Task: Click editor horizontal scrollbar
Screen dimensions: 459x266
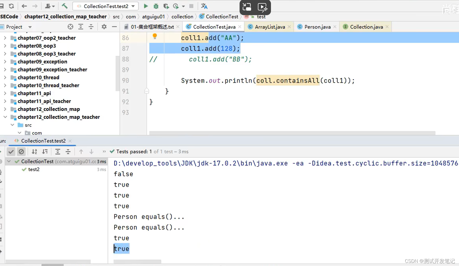Action: click(x=292, y=133)
